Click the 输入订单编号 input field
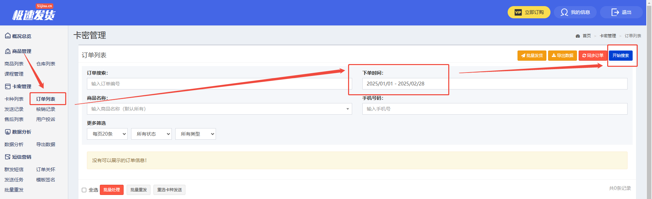Screen dimensions: 652x199 click(x=219, y=84)
